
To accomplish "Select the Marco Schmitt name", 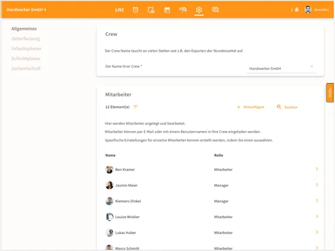I will tap(127, 248).
